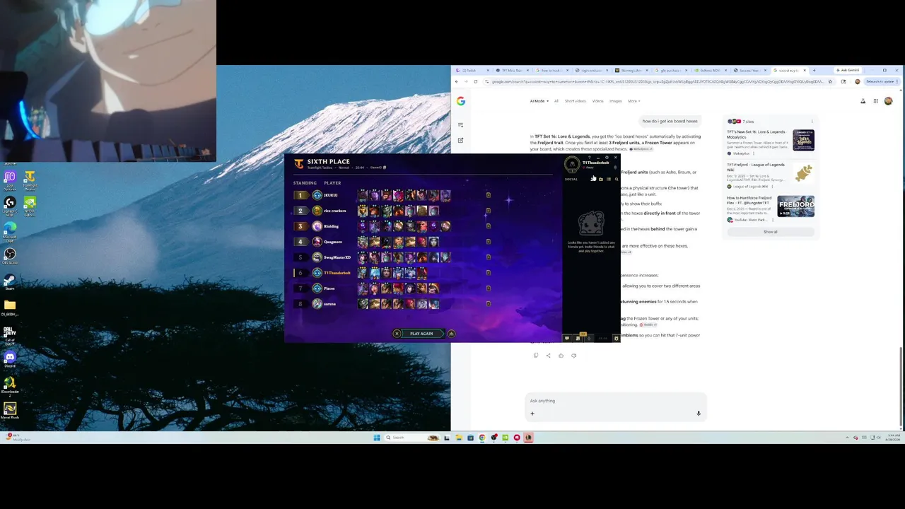Open Teamfight Tactics desktop shortcut
This screenshot has width=905, height=509.
tap(30, 179)
